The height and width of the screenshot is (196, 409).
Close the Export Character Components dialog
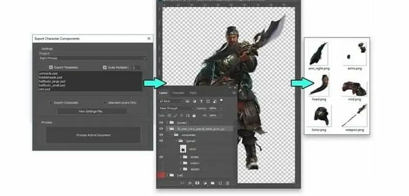coord(149,38)
